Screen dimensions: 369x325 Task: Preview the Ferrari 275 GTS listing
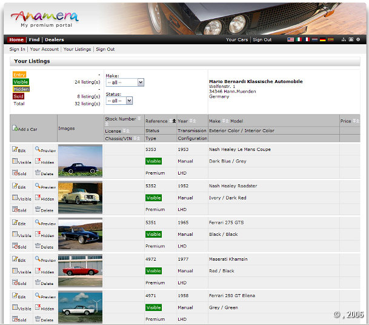coord(45,223)
